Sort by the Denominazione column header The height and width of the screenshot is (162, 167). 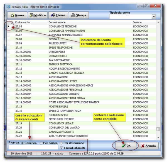pos(57,22)
